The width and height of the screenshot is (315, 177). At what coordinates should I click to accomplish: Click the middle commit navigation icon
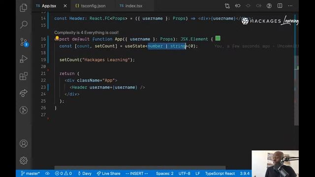pos(248,6)
